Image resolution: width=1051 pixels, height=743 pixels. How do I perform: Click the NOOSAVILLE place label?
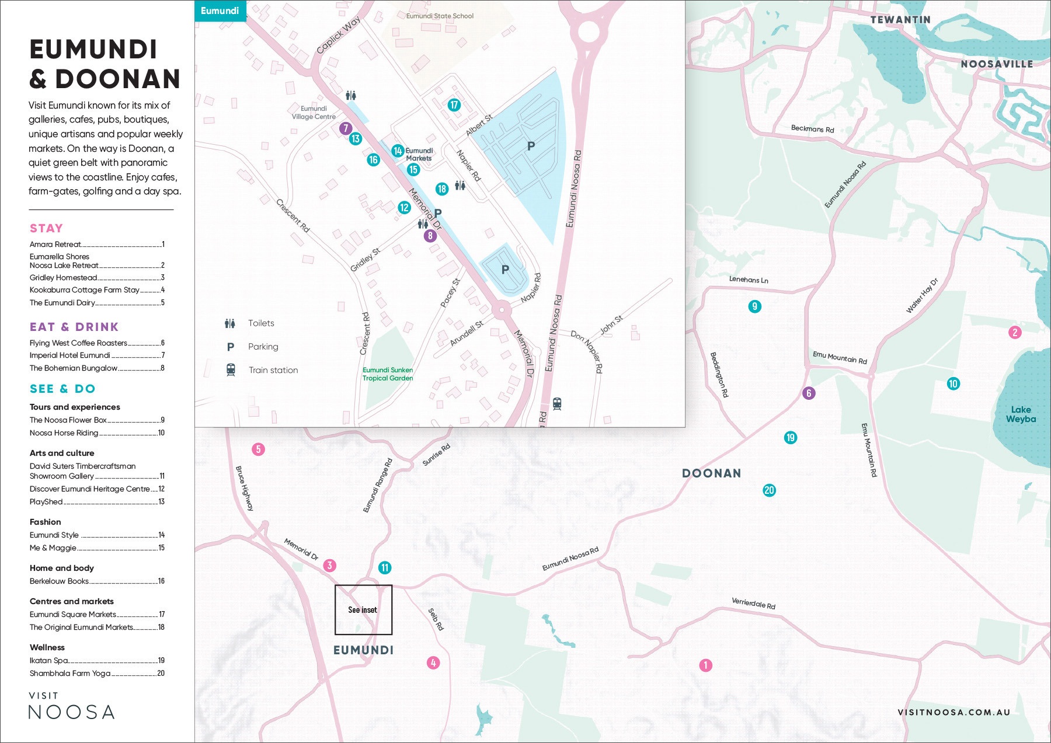point(997,64)
